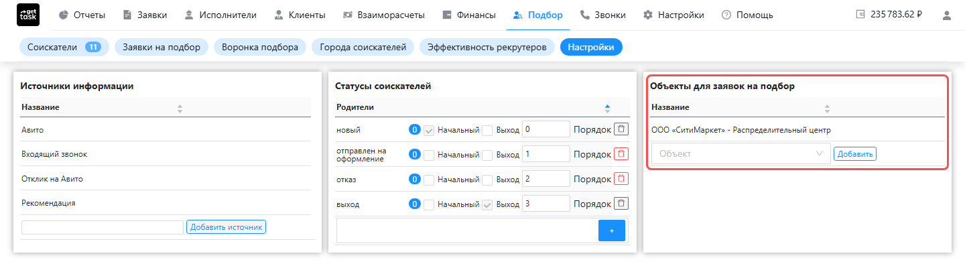
Task: Open the Помощь menu
Action: [747, 15]
